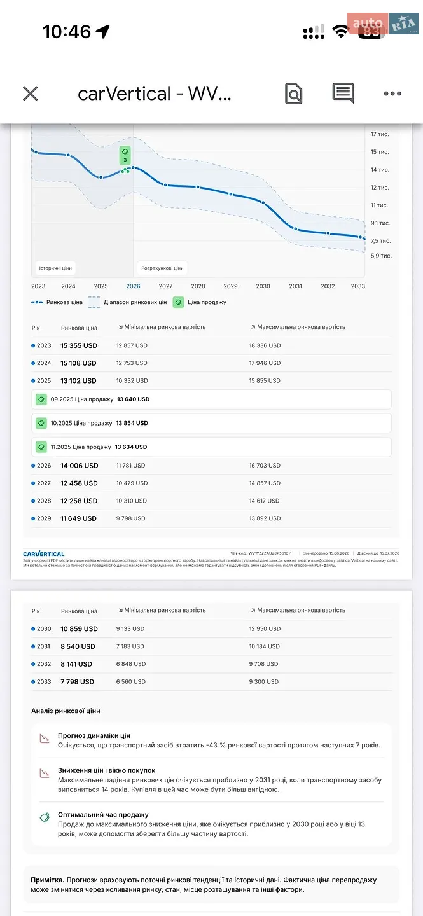
Task: Select the 2031 row price 8 540 USD
Action: point(78,646)
